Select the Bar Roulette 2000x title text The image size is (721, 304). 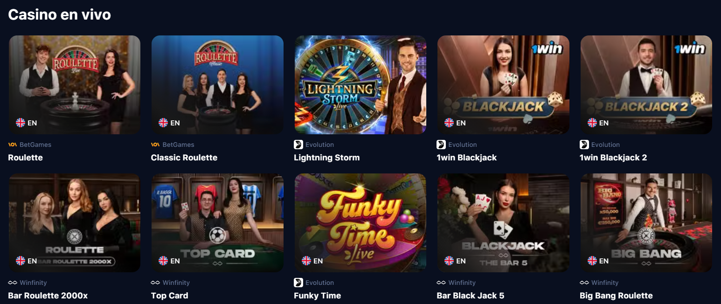coord(48,296)
